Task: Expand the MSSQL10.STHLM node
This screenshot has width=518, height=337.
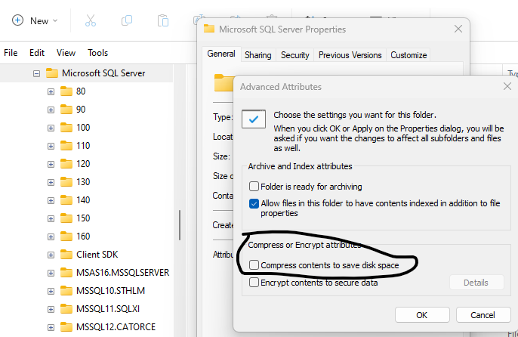Action: 51,292
